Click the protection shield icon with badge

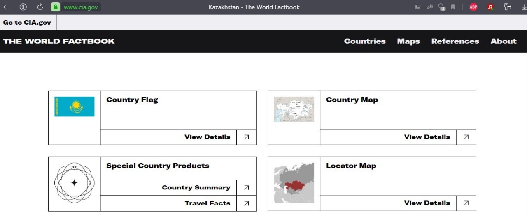pos(442,7)
